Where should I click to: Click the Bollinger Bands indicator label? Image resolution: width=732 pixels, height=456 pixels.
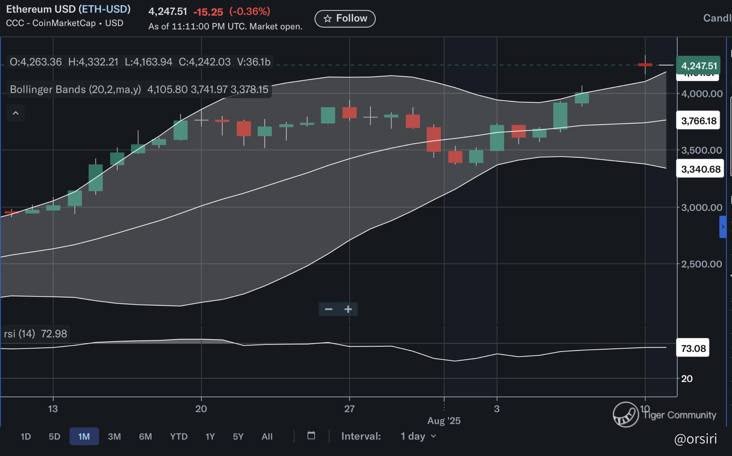pyautogui.click(x=75, y=90)
